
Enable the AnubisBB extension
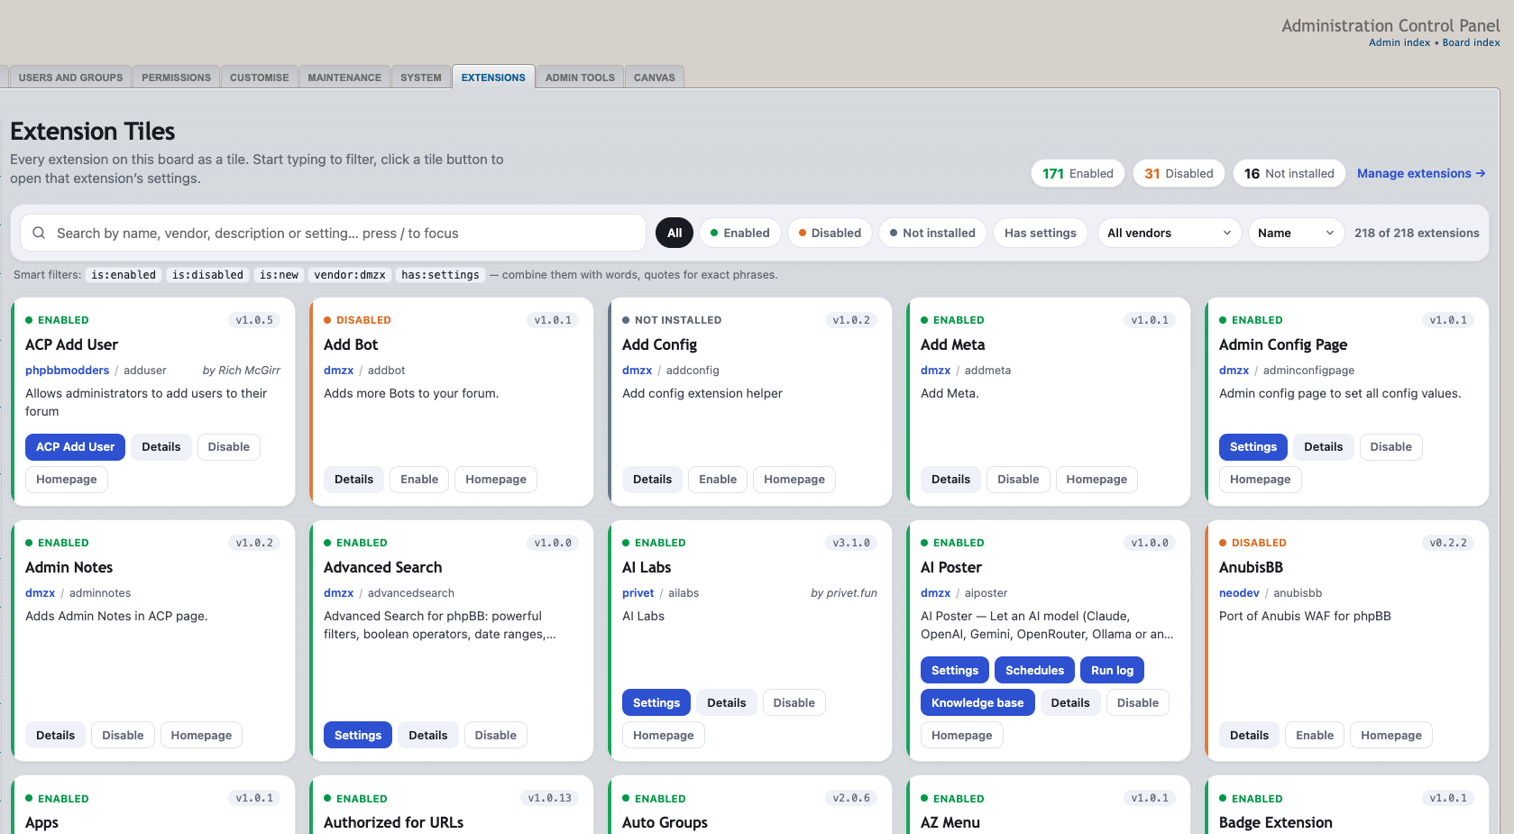pyautogui.click(x=1315, y=736)
